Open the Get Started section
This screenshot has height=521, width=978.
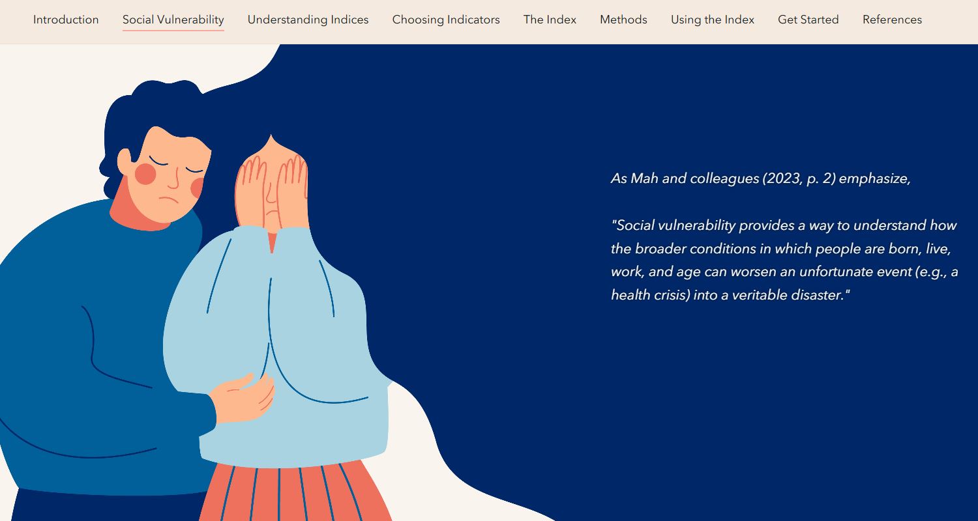(808, 20)
